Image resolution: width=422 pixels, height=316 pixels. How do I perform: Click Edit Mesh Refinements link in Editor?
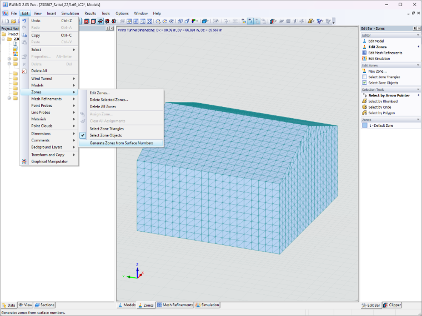[385, 53]
